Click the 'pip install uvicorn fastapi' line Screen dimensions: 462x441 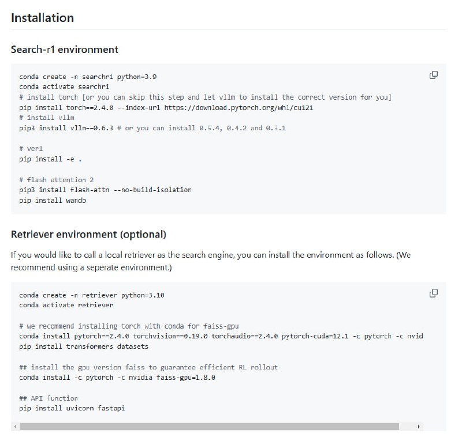tap(72, 408)
